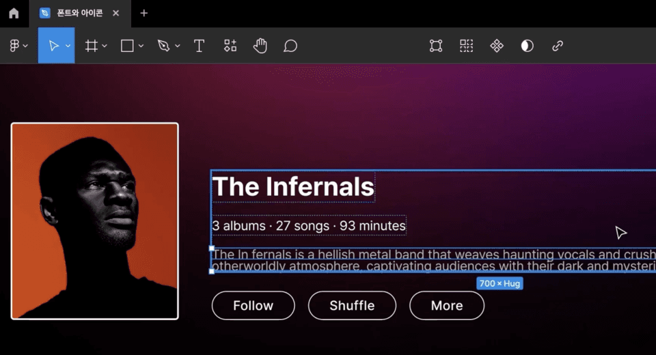
Task: Open the Figma main menu
Action: (x=15, y=46)
